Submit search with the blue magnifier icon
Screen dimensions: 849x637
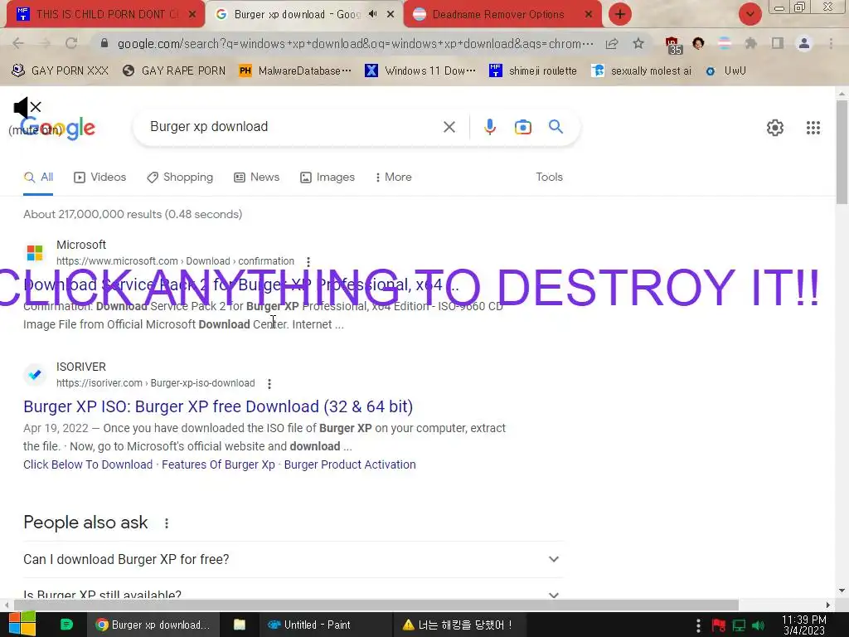(x=555, y=127)
